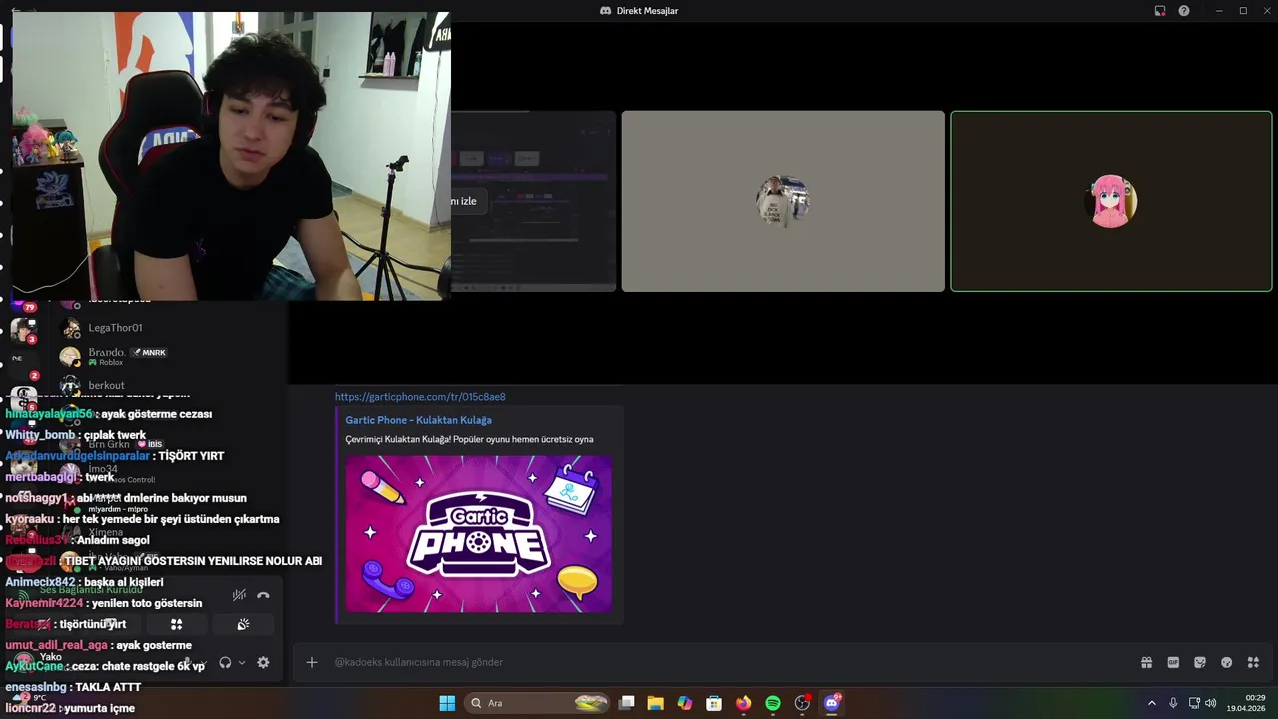Toggle noise suppression icon in voice panel
This screenshot has width=1278, height=719.
click(x=239, y=595)
